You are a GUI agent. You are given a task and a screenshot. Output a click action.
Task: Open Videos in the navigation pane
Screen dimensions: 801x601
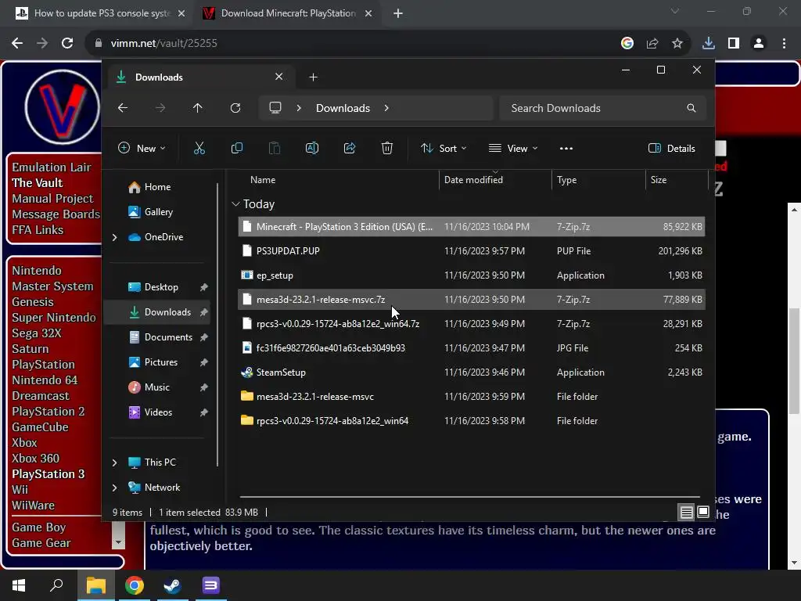coord(158,412)
